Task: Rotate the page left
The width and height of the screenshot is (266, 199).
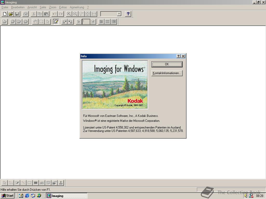Action: click(64, 22)
